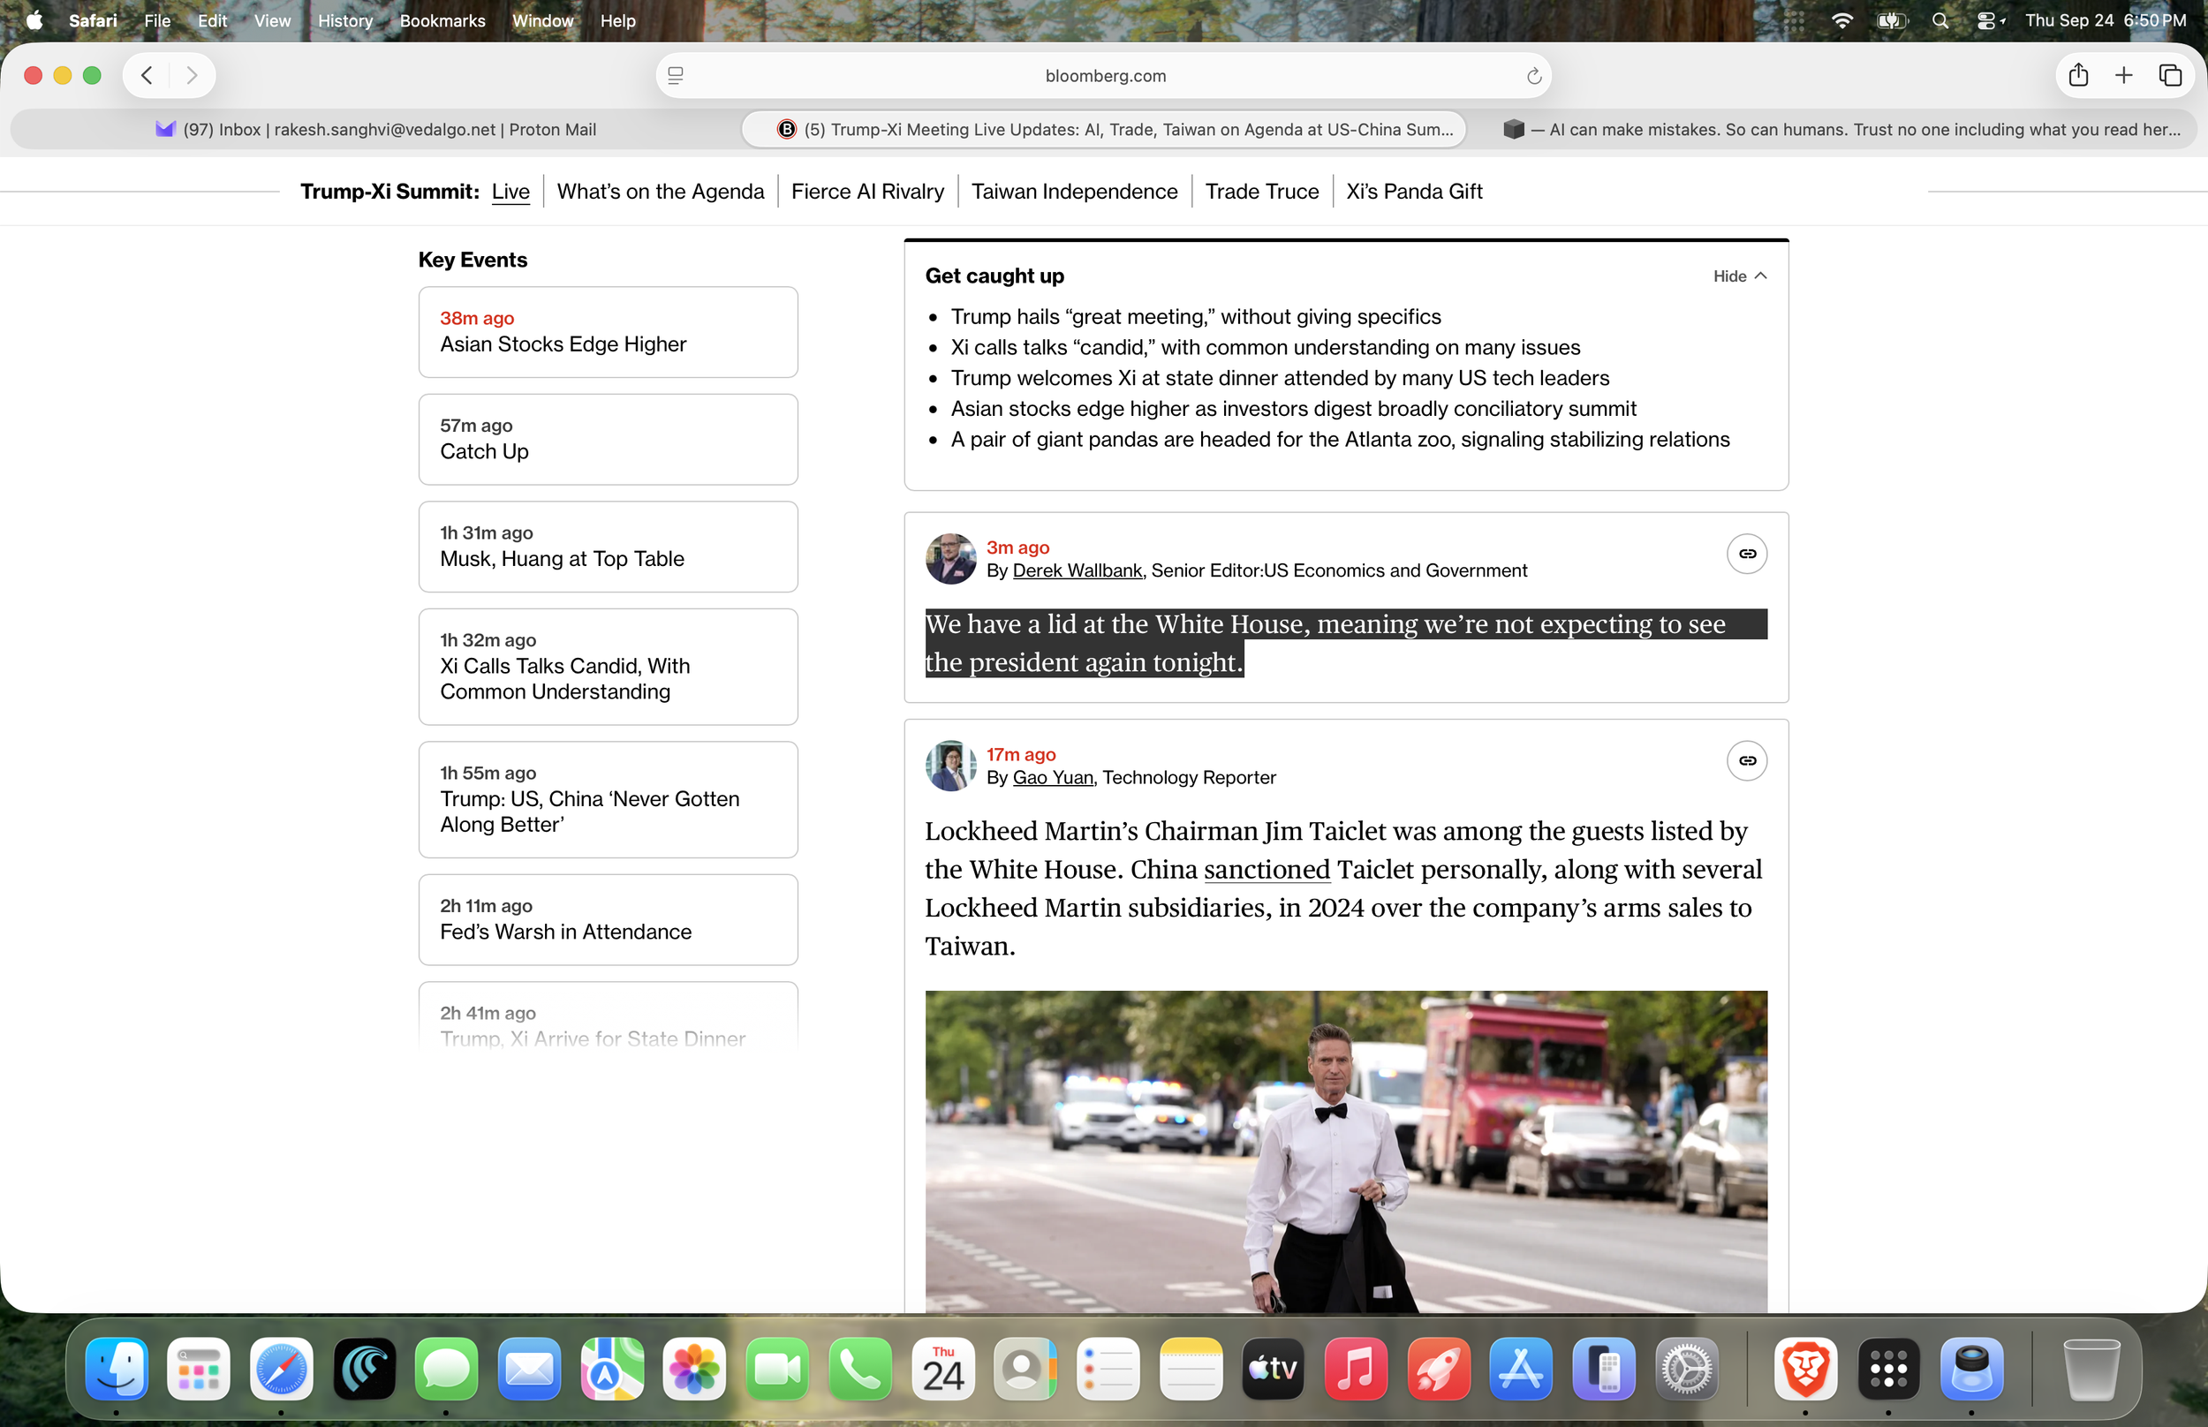Open Safari share menu icon
This screenshot has width=2208, height=1427.
coord(2078,75)
